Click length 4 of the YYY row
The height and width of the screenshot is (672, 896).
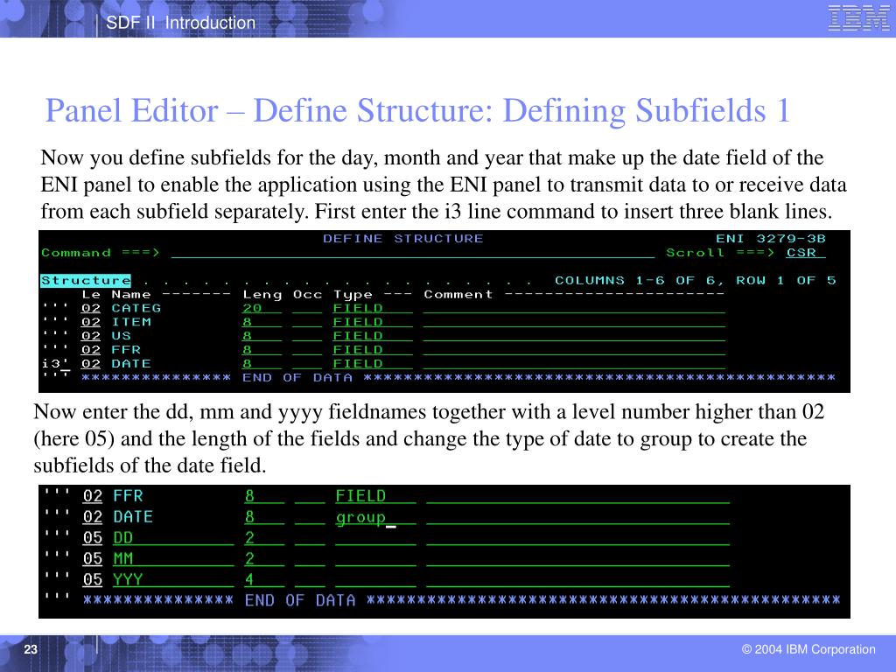pyautogui.click(x=264, y=579)
